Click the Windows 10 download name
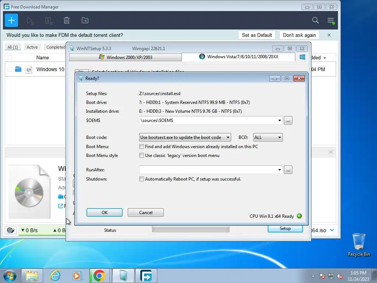The height and width of the screenshot is (283, 377). 50,69
